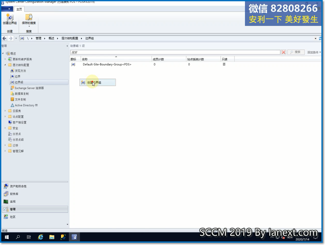Expand the 站点配置 folder
The image size is (325, 245).
5,116
